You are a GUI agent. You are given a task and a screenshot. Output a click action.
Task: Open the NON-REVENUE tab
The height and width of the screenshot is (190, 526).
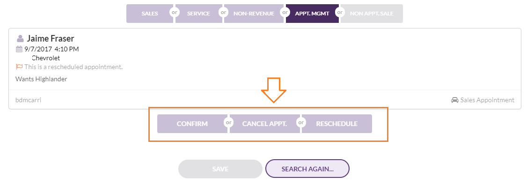tap(254, 14)
